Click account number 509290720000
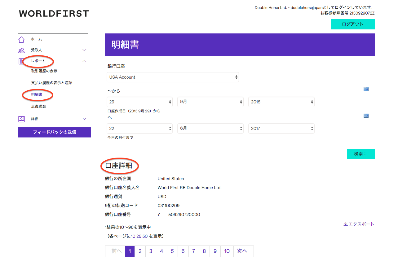The image size is (398, 261). tap(184, 215)
